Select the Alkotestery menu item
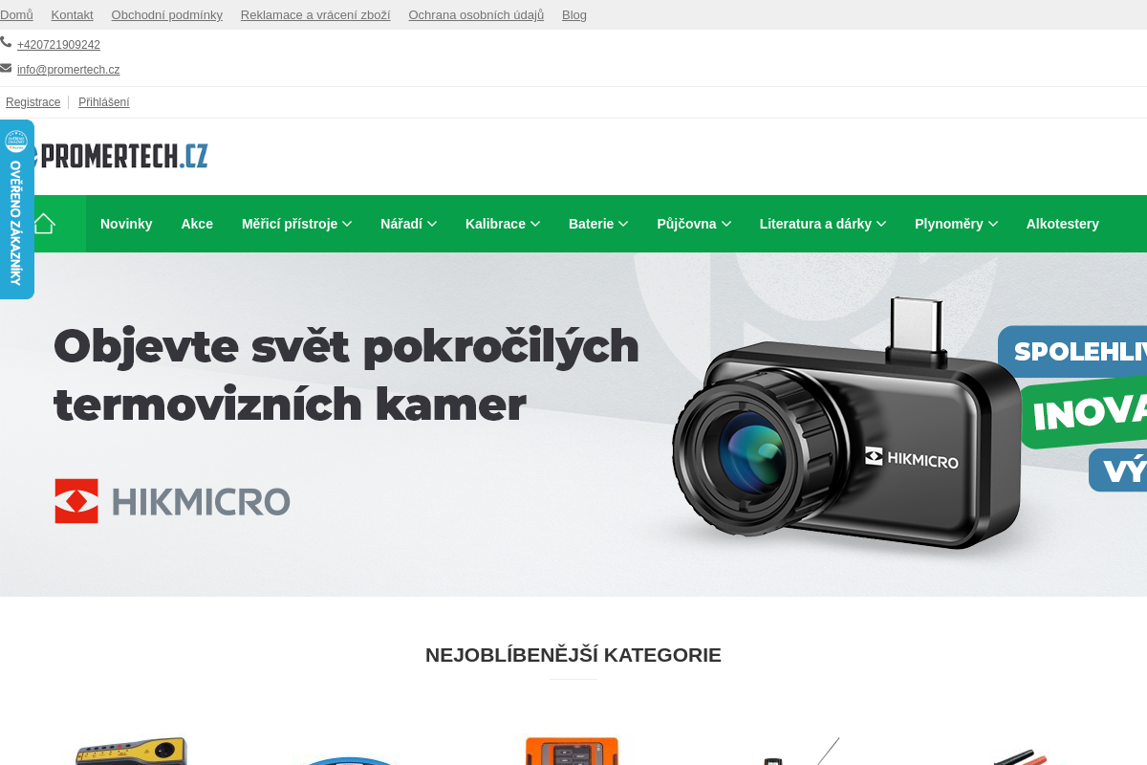The image size is (1147, 765). click(x=1062, y=223)
